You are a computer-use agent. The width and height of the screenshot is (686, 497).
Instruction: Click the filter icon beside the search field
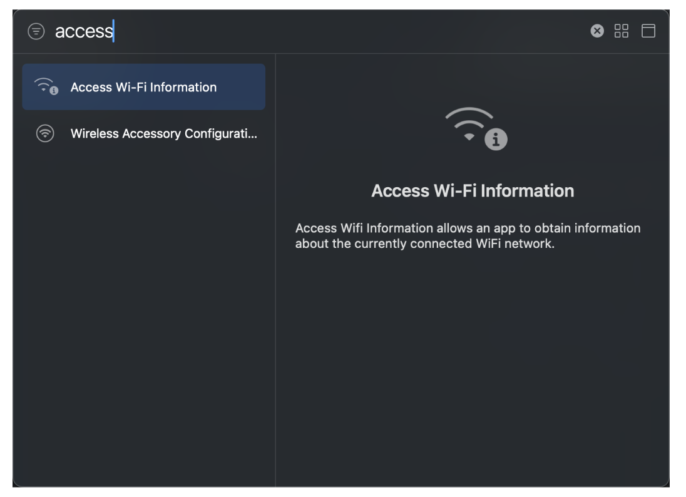pyautogui.click(x=36, y=31)
